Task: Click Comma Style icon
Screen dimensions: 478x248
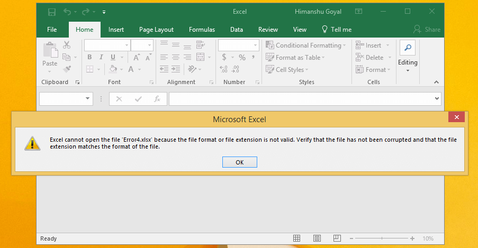Action: click(x=253, y=57)
